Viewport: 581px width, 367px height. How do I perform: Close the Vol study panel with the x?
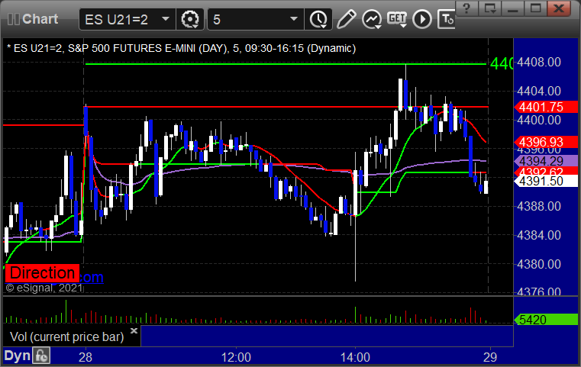pos(134,330)
